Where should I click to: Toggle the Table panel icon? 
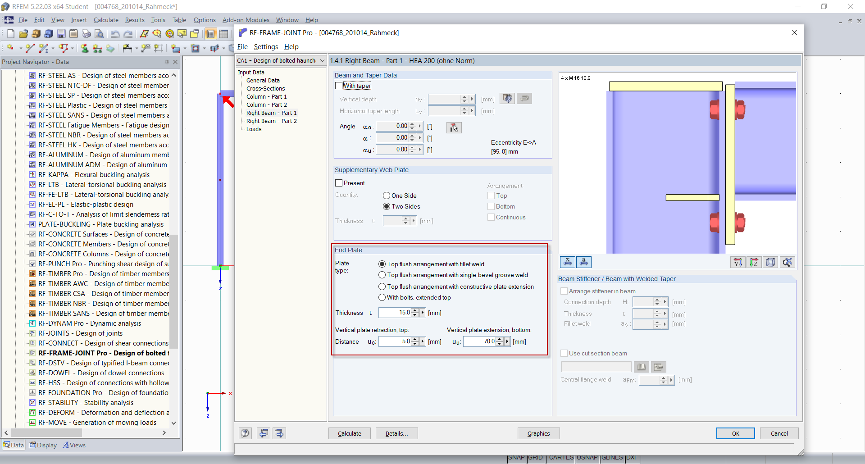click(223, 34)
